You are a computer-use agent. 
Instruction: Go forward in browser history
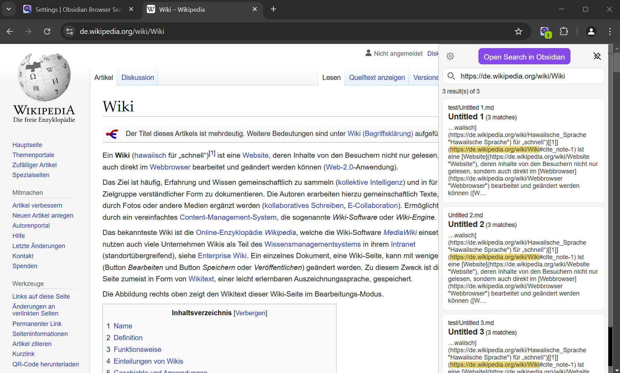[x=28, y=31]
